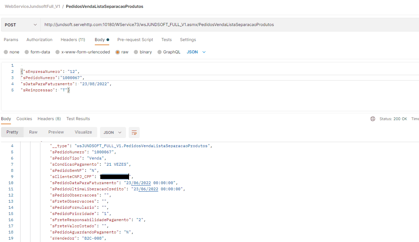
Task: Switch response view to Visualize
Action: (83, 132)
